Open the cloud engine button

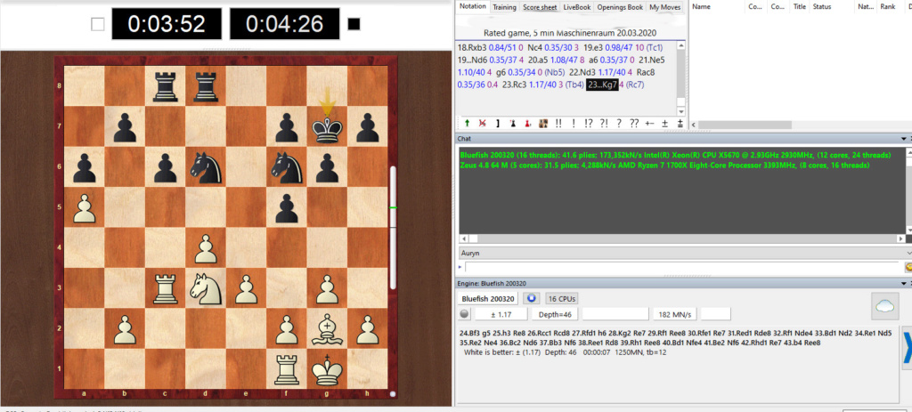pos(884,306)
